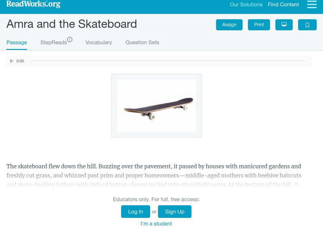Click the bookmark save icon
Image resolution: width=323 pixels, height=228 pixels.
pyautogui.click(x=307, y=25)
